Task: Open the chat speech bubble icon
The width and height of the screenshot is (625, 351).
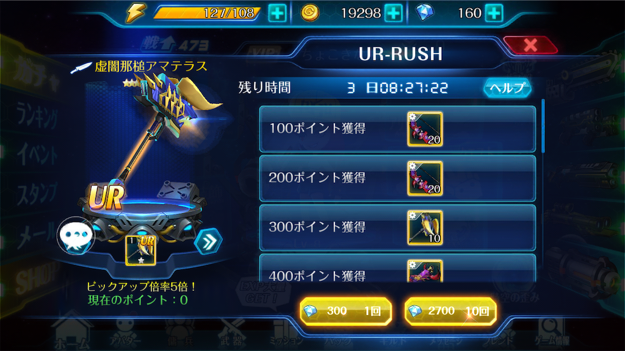Action: (x=76, y=236)
